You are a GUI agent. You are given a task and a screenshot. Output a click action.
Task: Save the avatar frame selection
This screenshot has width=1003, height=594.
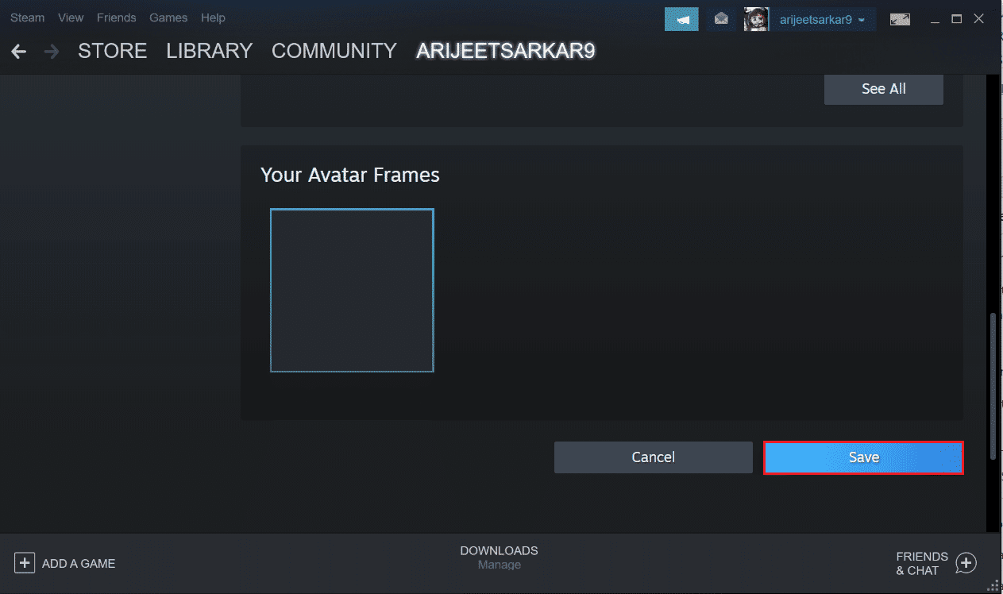tap(863, 457)
